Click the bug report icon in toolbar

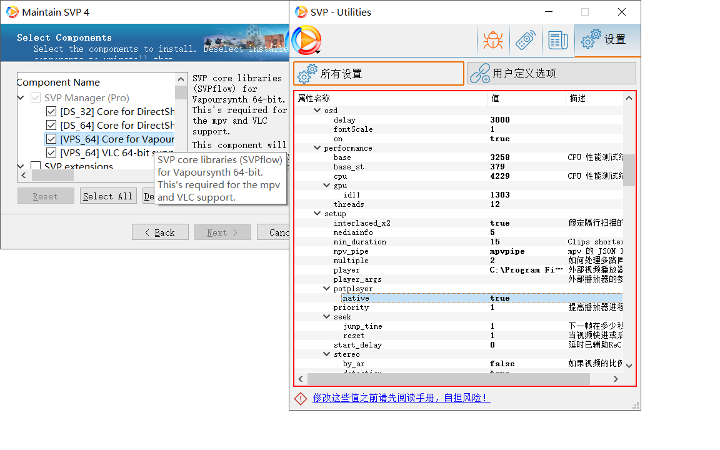493,41
